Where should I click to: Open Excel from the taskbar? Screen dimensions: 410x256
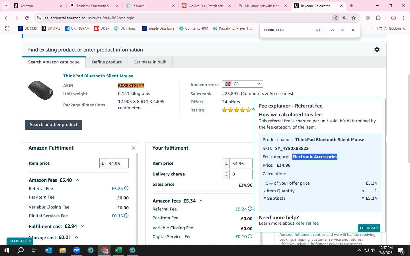(x=118, y=250)
